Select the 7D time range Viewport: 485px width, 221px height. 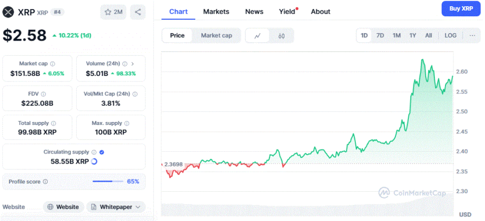coord(380,35)
